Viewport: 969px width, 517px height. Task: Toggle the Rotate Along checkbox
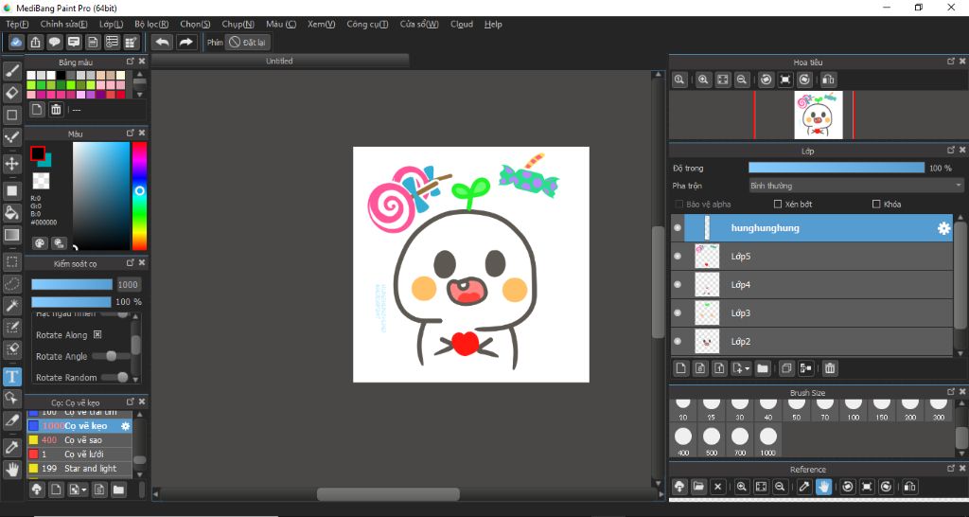[x=97, y=335]
